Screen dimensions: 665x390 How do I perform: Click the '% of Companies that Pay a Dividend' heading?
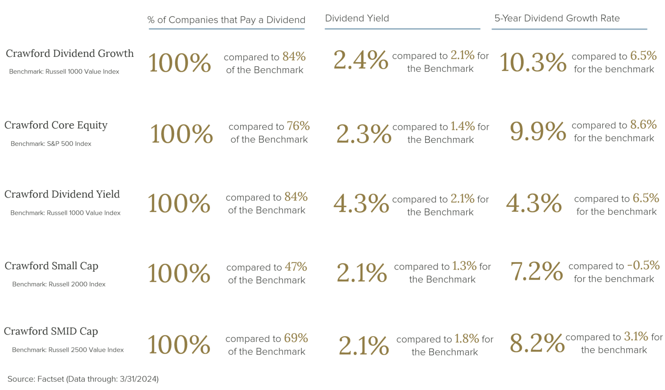pos(226,20)
